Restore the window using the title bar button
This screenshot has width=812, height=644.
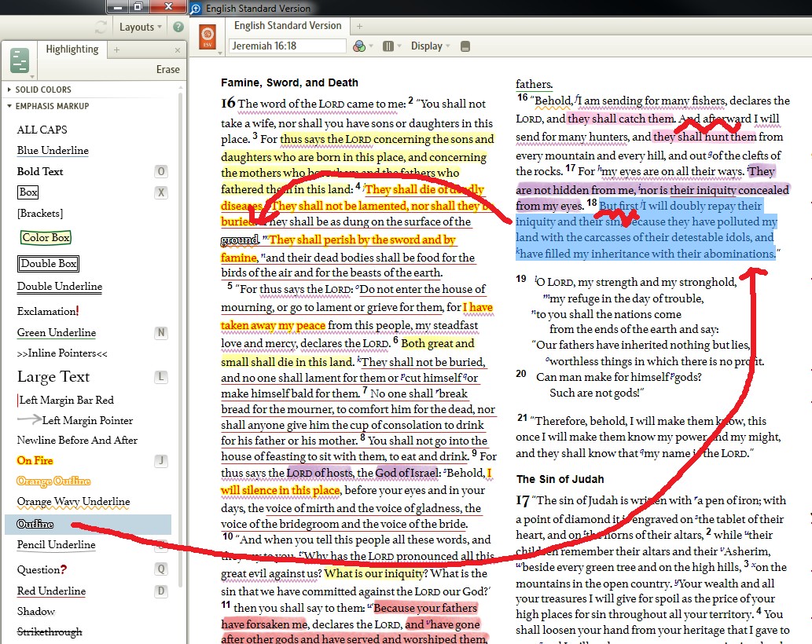coord(138,7)
